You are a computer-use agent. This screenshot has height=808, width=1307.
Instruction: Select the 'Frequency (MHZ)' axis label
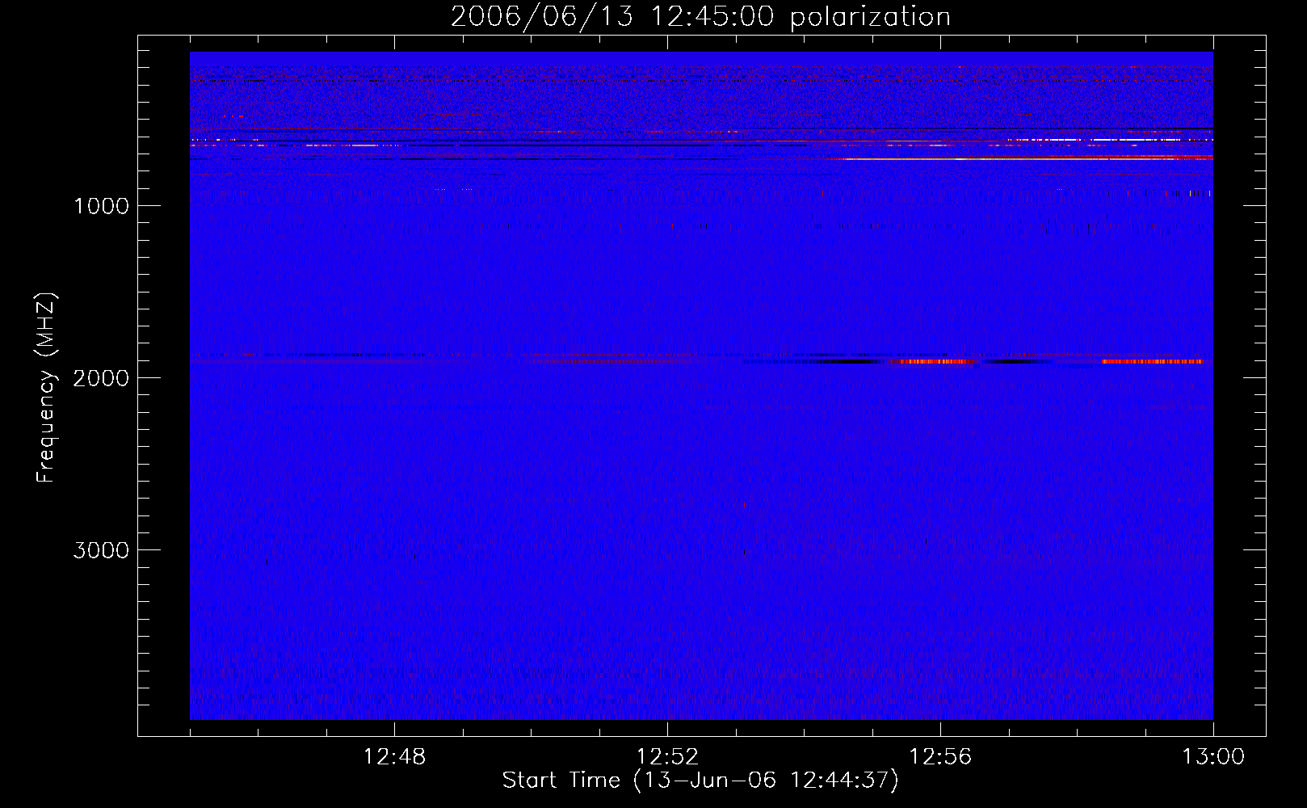click(45, 388)
